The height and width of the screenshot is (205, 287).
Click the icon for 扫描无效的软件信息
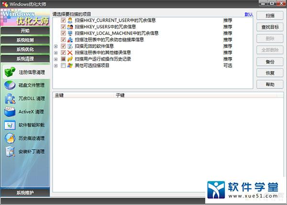tap(70, 46)
